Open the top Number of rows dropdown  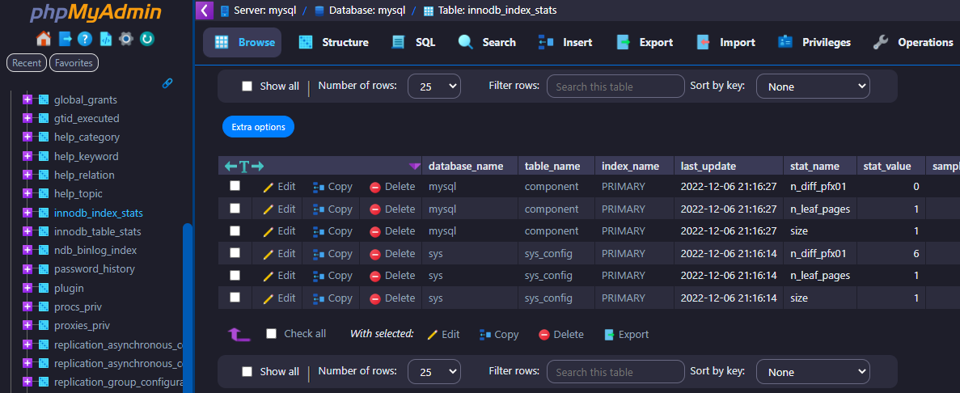[434, 87]
